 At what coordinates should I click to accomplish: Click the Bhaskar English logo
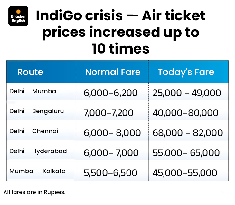[18, 16]
